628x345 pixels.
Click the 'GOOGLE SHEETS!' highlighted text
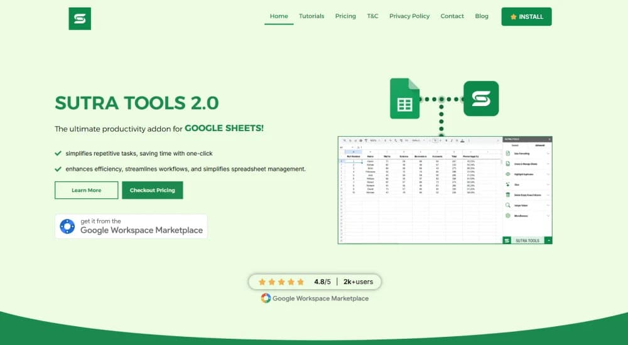(x=224, y=128)
